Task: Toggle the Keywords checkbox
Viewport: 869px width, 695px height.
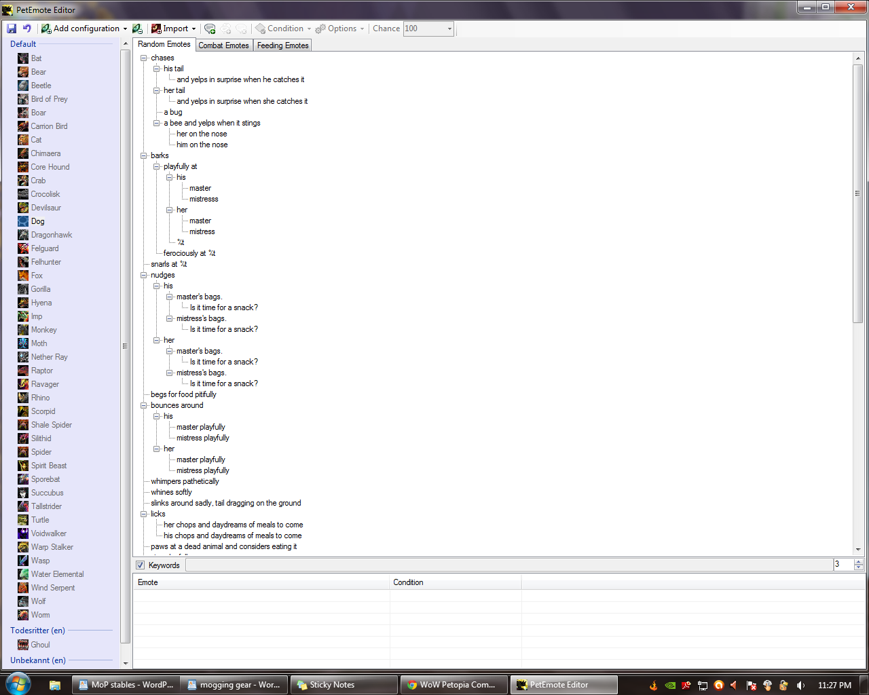Action: coord(141,565)
